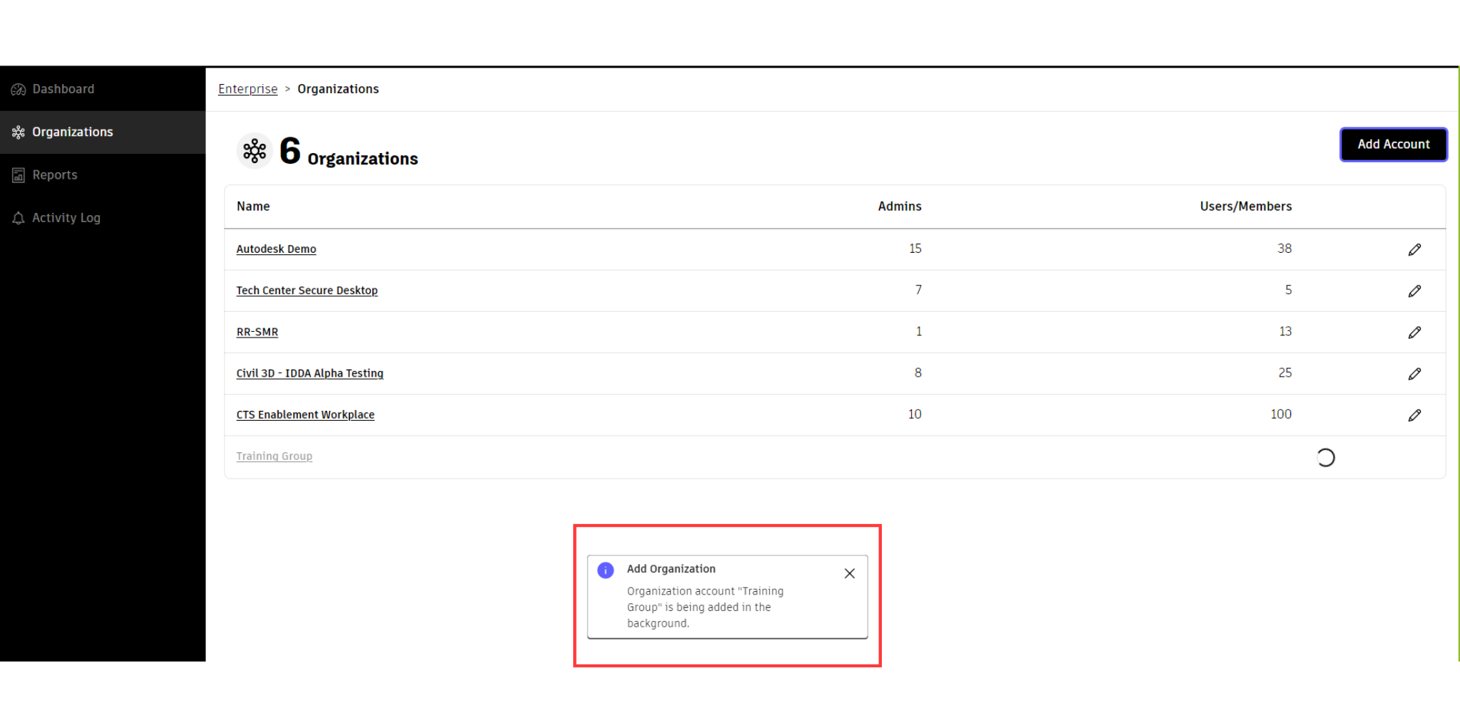1460x727 pixels.
Task: Edit the RR-SMR organization row
Action: (1414, 333)
